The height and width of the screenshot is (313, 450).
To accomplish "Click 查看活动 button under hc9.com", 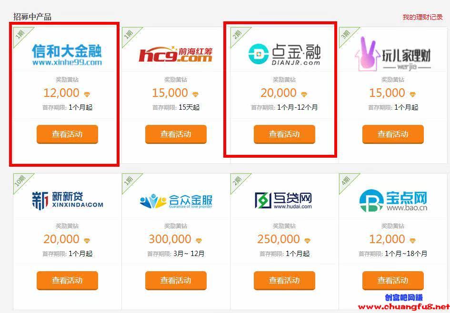I will coord(176,134).
